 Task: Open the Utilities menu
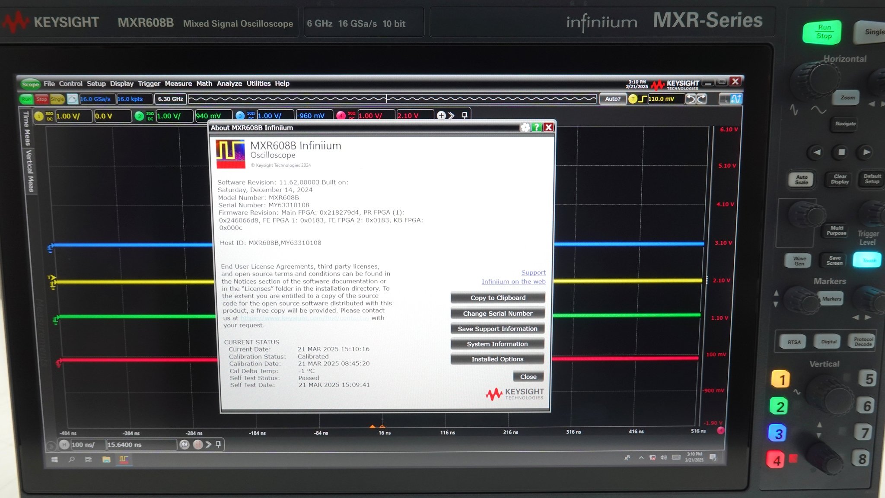258,83
